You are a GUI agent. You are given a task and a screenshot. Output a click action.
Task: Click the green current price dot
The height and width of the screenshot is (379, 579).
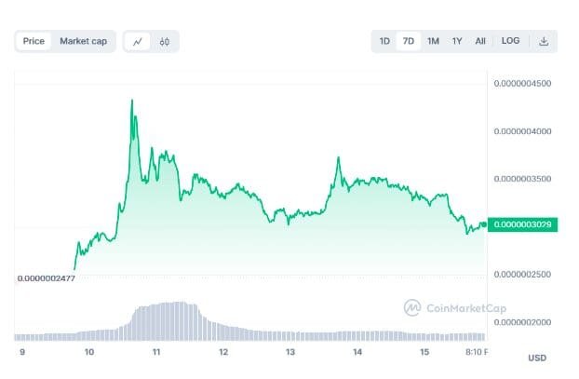tap(483, 224)
